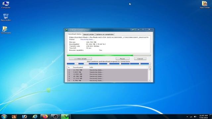Screen dimensions: 212x119
Task: Click the Time left value
Action: tap(89, 48)
